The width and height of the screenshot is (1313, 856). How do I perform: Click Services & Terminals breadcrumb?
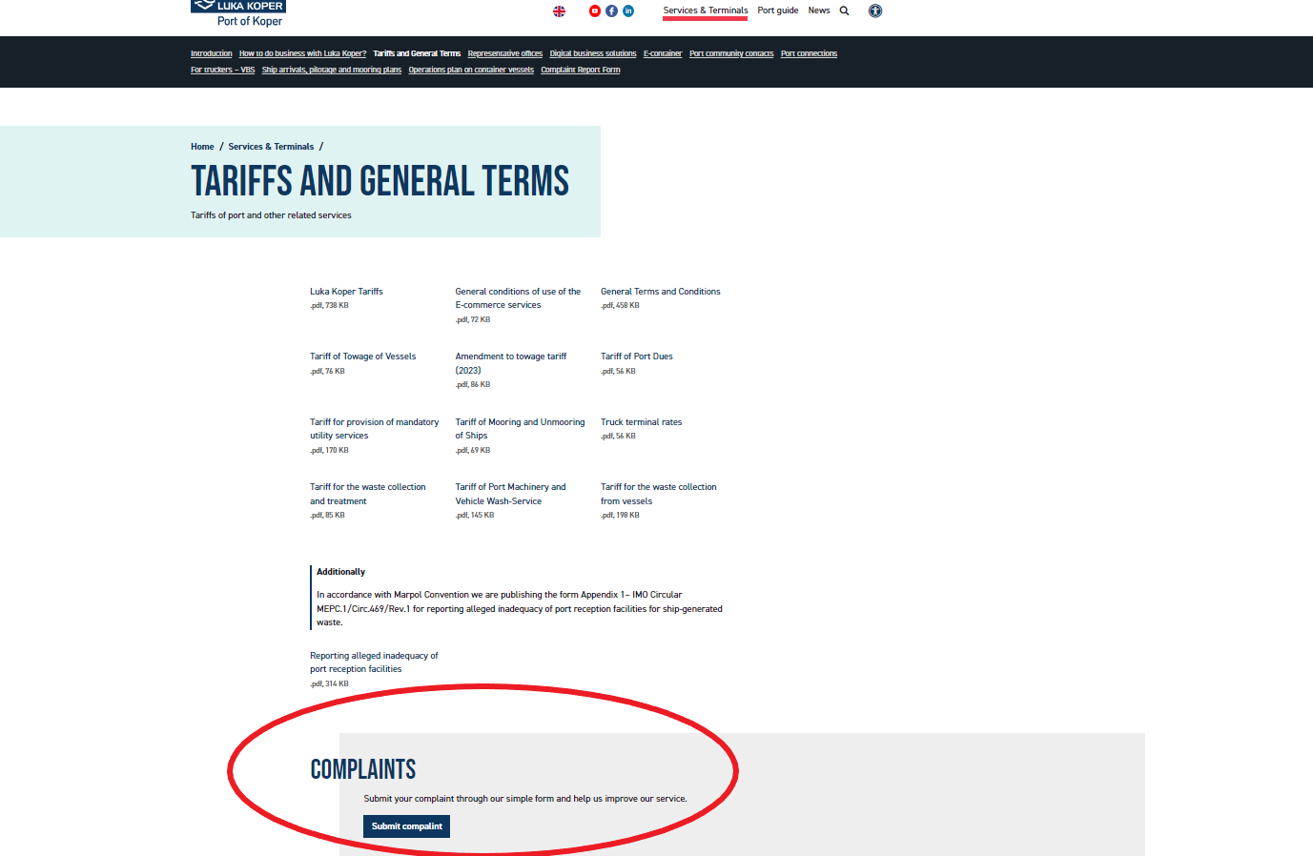(271, 147)
